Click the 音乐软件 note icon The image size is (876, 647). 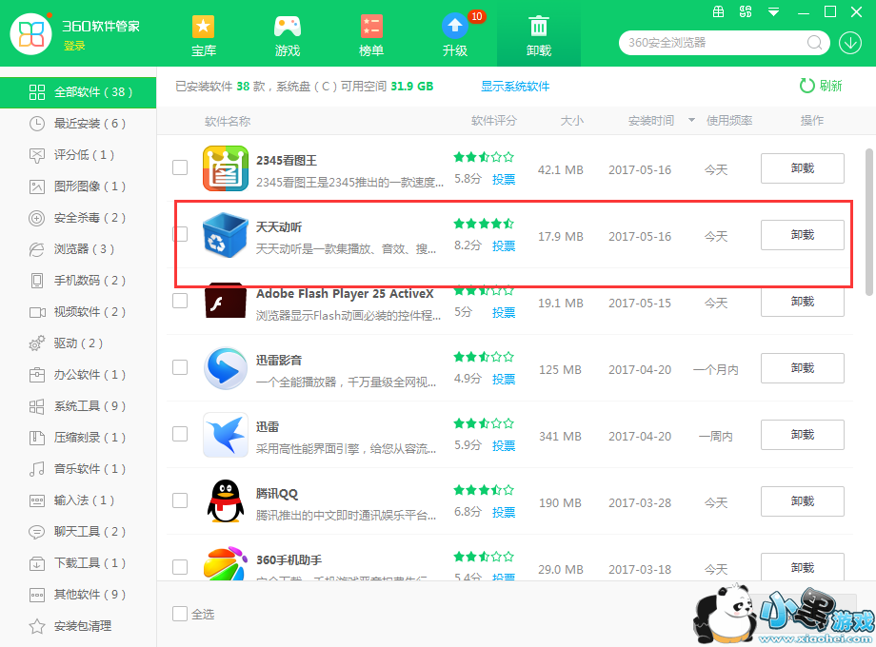37,469
